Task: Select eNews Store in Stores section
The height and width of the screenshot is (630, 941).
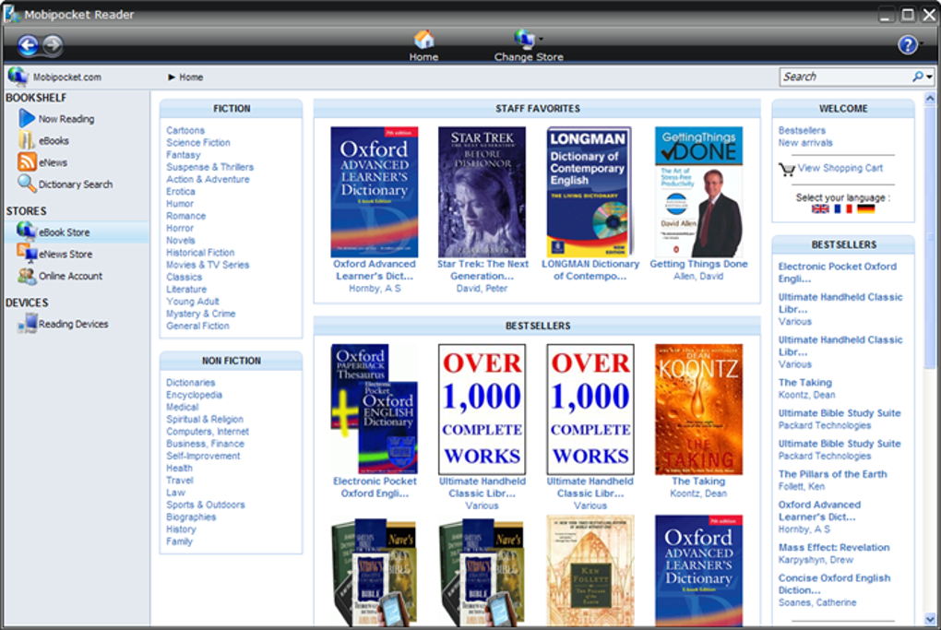Action: [x=54, y=255]
